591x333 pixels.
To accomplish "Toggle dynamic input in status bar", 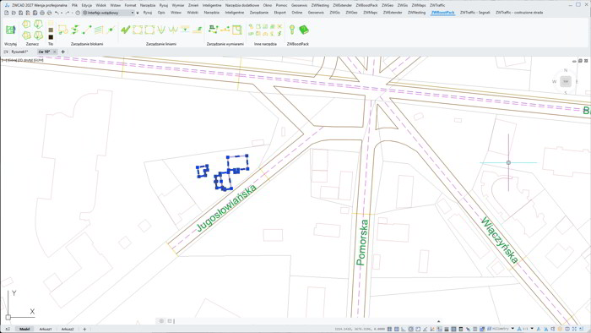I will 439,329.
